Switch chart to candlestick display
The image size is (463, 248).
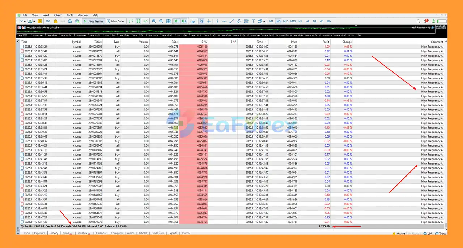(x=138, y=21)
